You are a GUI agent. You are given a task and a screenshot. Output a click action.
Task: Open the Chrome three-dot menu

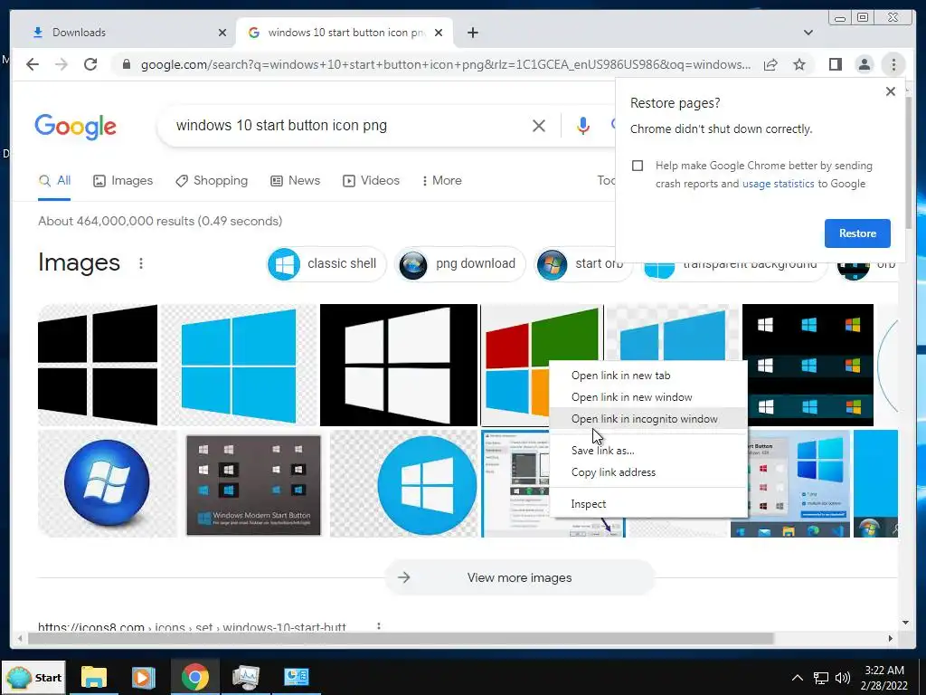pyautogui.click(x=893, y=64)
